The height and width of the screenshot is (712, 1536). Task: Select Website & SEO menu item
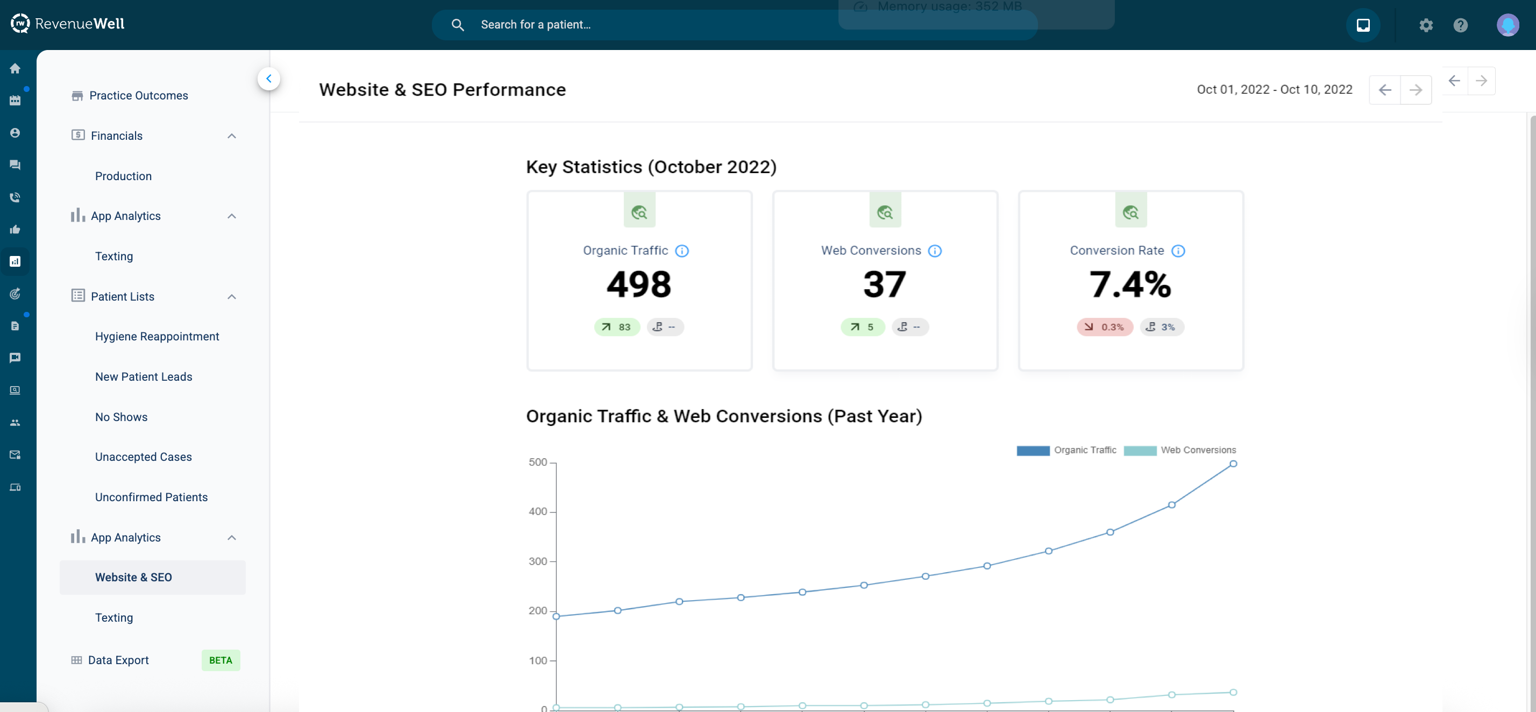[133, 577]
